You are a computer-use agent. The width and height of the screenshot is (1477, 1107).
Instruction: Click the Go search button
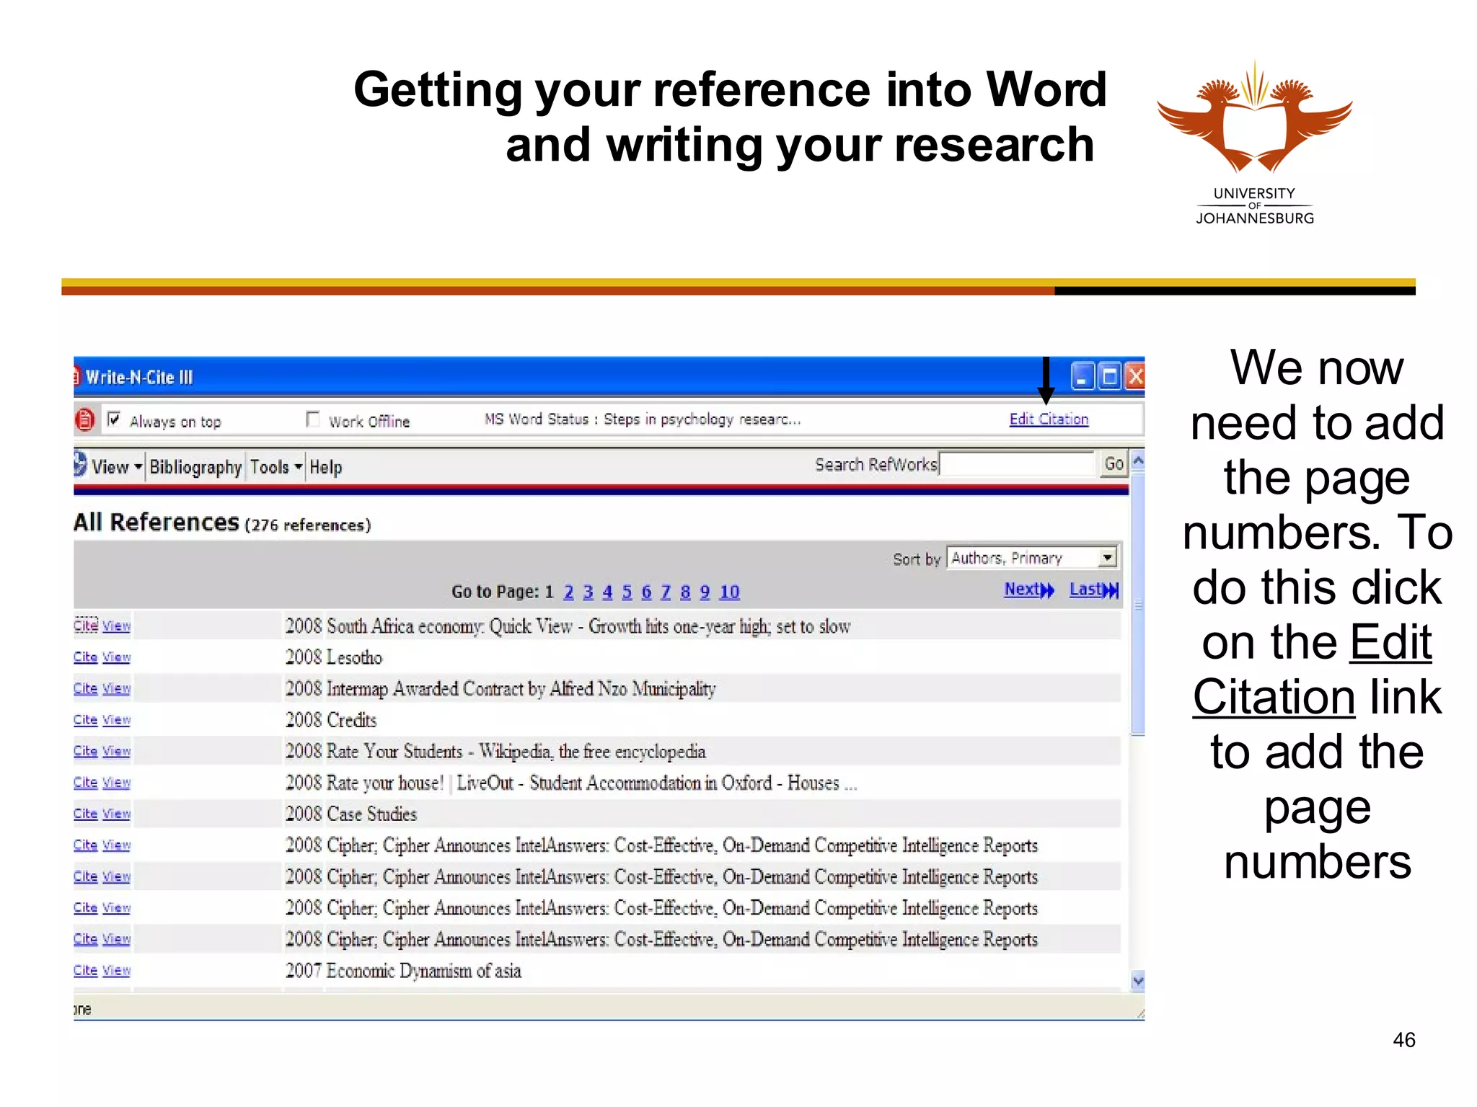coord(1114,465)
